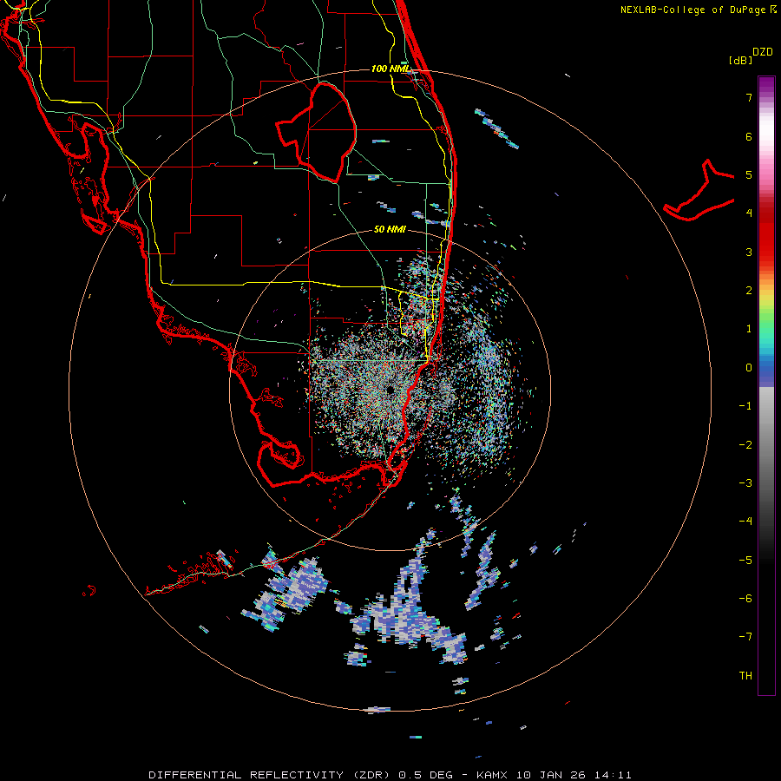Screen dimensions: 781x781
Task: Click the Differential Reflectivity (ZDR) caption text
Action: click(x=271, y=775)
